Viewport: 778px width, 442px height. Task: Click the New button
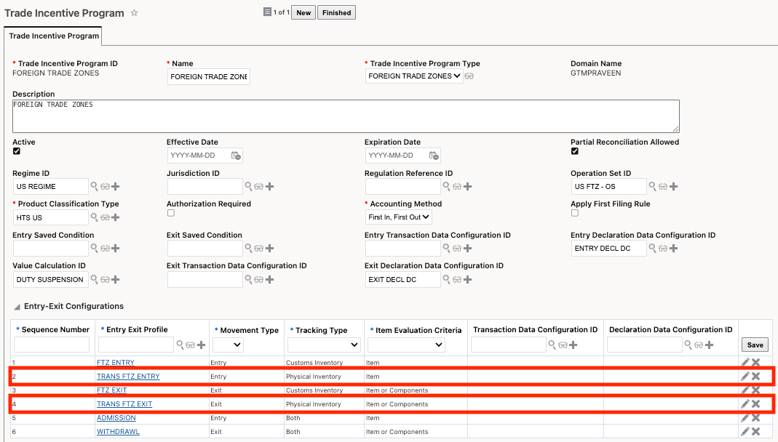(x=303, y=13)
